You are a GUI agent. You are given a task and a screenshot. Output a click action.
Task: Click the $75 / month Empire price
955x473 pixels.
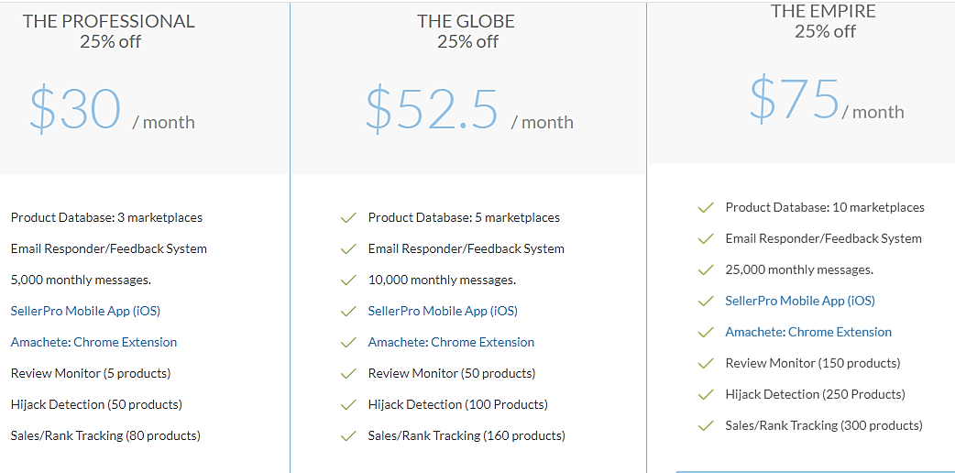827,100
